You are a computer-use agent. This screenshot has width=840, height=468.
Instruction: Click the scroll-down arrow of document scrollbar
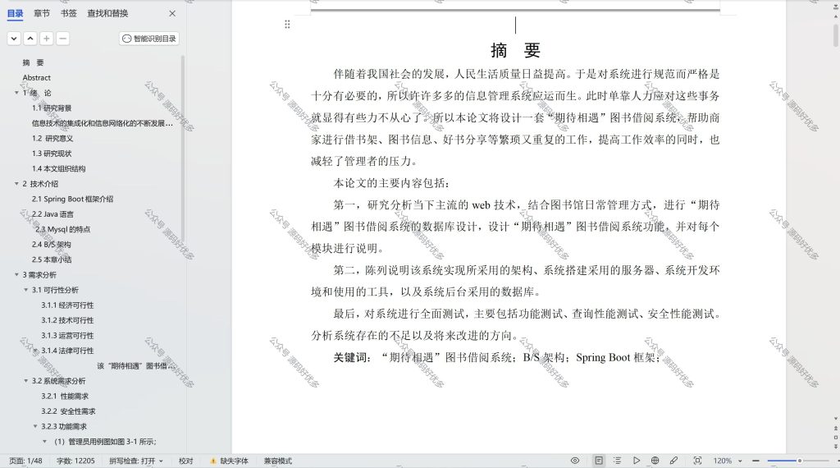(836, 418)
